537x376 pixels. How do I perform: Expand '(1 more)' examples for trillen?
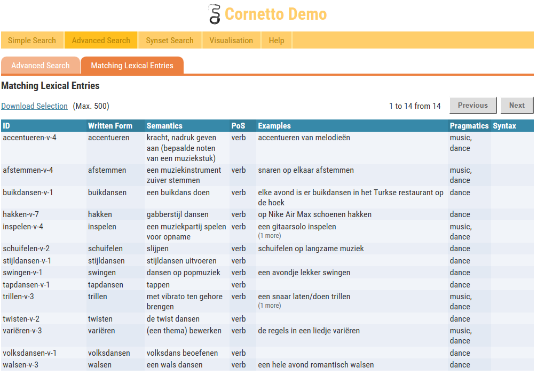[269, 306]
